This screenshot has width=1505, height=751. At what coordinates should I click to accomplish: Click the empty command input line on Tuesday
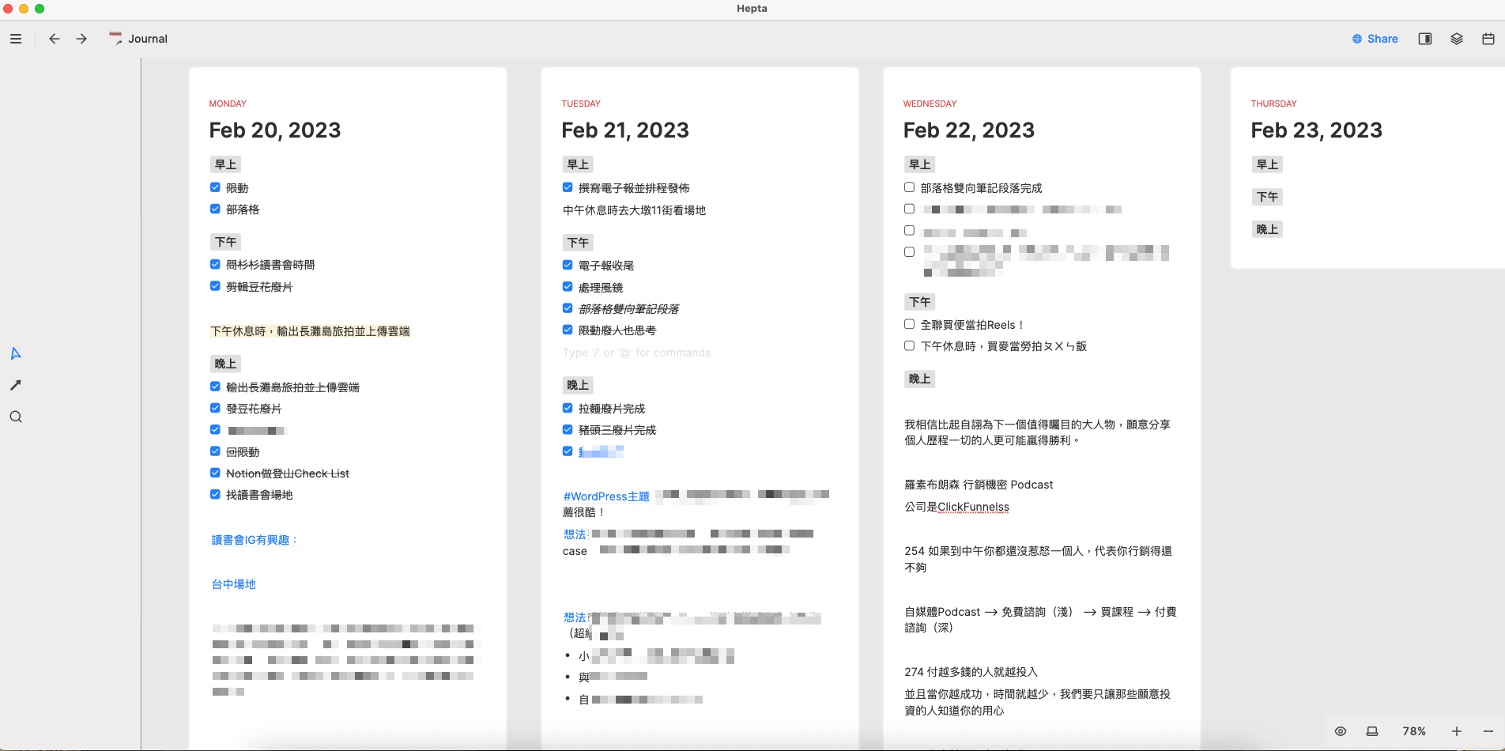(x=636, y=353)
